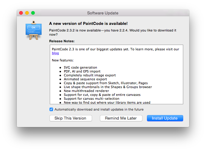Click the 'Release Notes:' label

point(62,41)
